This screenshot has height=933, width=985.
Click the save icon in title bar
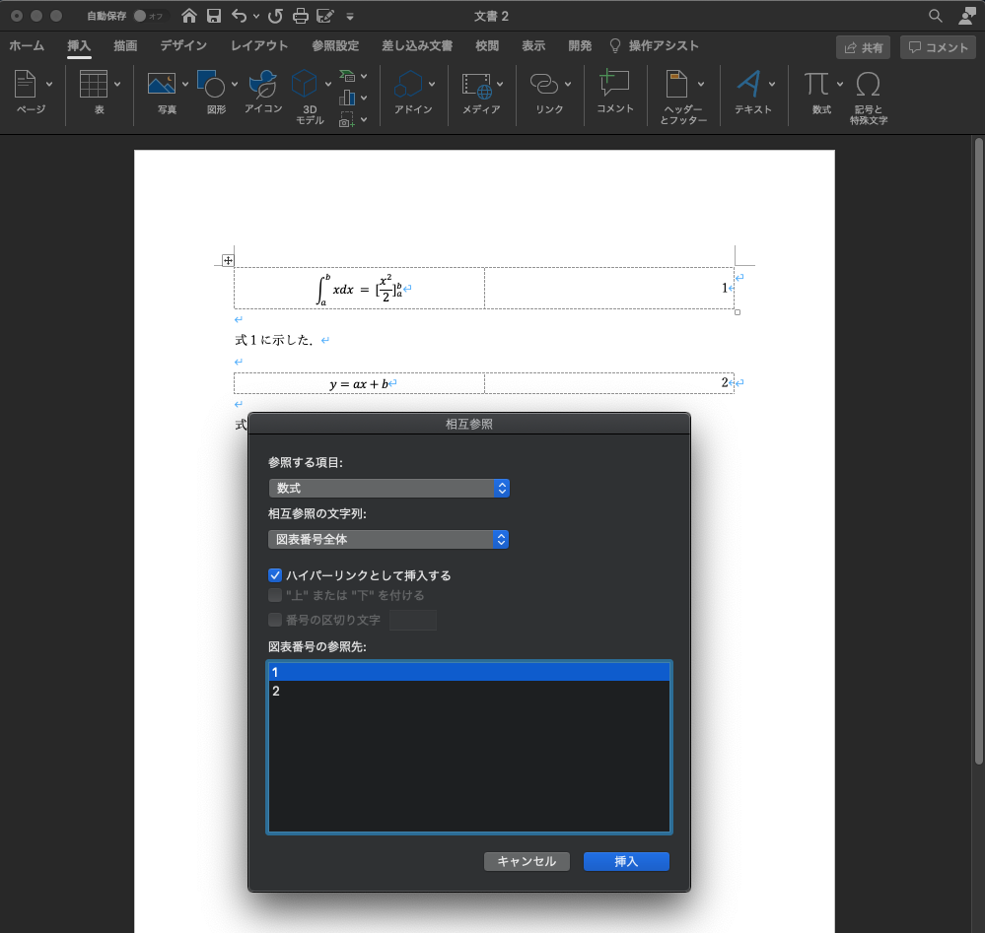pyautogui.click(x=214, y=16)
